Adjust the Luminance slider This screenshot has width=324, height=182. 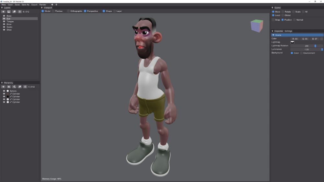tap(307, 49)
